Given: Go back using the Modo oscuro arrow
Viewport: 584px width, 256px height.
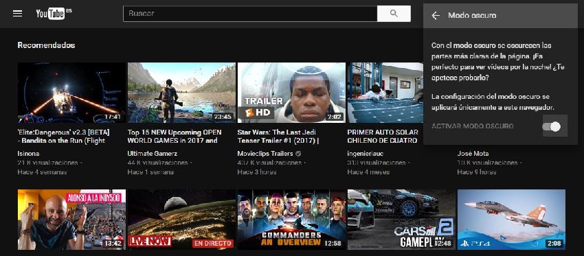Looking at the screenshot, I should point(436,15).
